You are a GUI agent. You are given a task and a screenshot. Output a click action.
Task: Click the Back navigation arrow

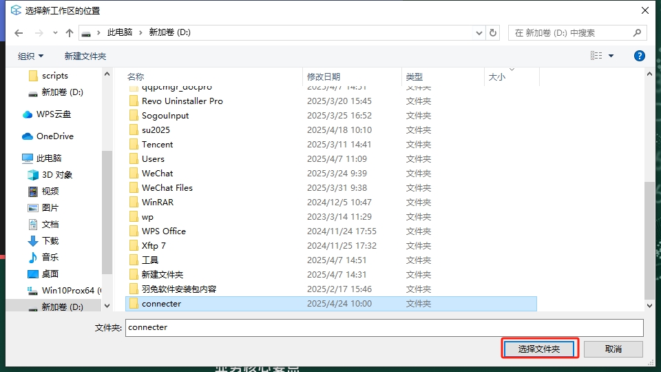point(18,33)
